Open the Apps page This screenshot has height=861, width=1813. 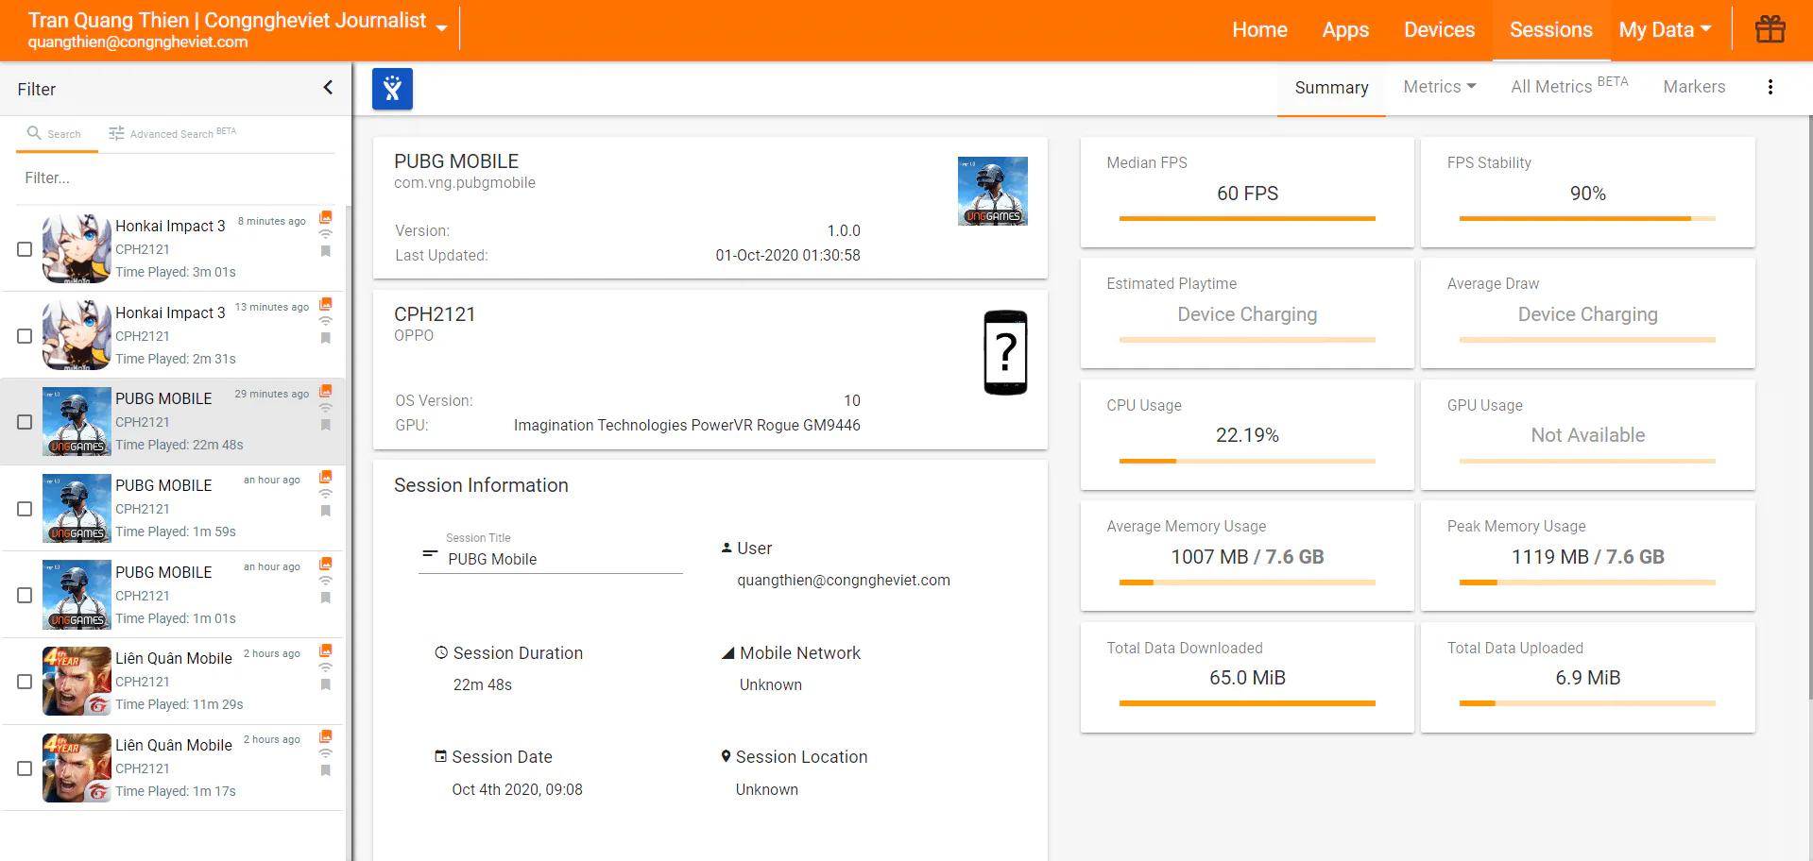(1345, 30)
